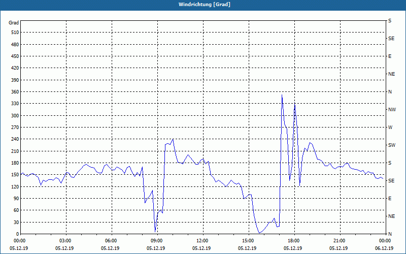This screenshot has width=406, height=254.
Task: Select the '150' axis value
Action: tap(15, 175)
